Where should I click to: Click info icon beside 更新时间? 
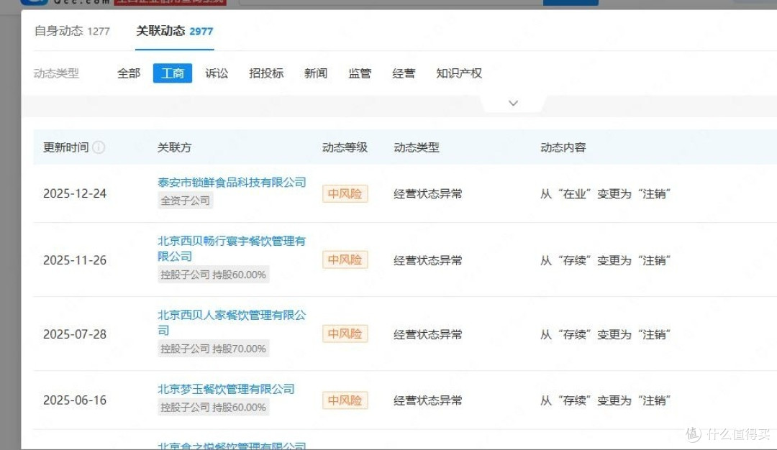click(x=99, y=147)
